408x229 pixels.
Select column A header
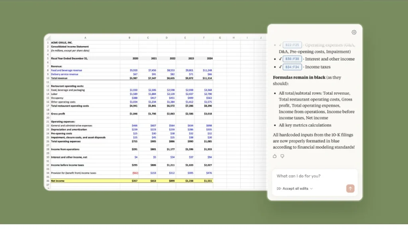tap(85, 38)
